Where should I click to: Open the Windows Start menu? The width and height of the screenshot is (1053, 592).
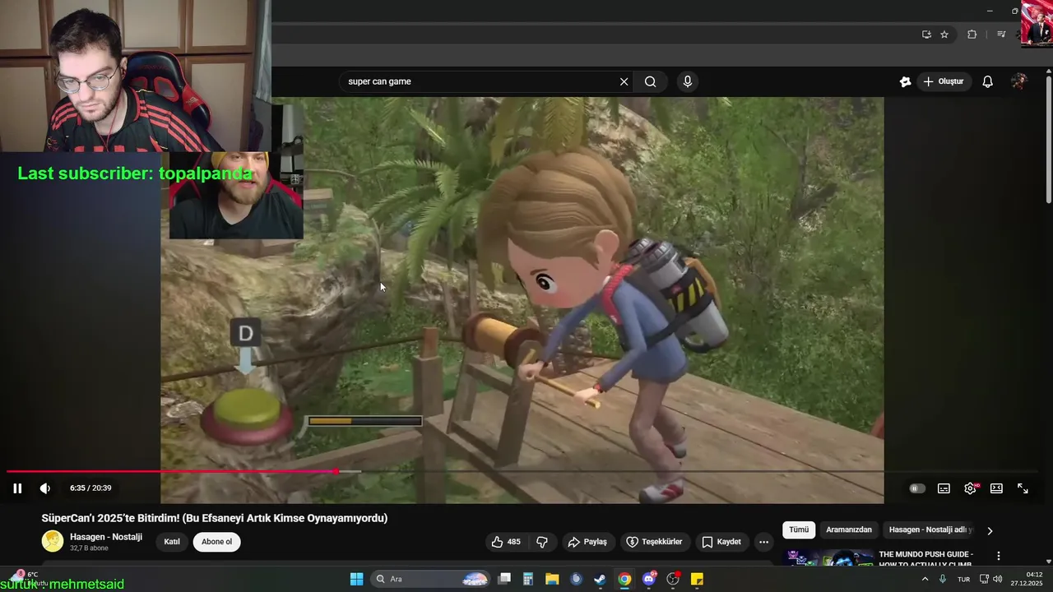click(356, 579)
